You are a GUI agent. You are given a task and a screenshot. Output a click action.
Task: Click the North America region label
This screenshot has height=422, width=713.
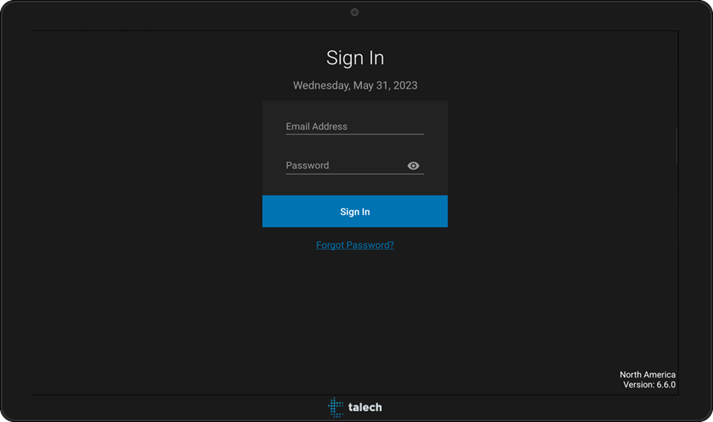(x=647, y=374)
